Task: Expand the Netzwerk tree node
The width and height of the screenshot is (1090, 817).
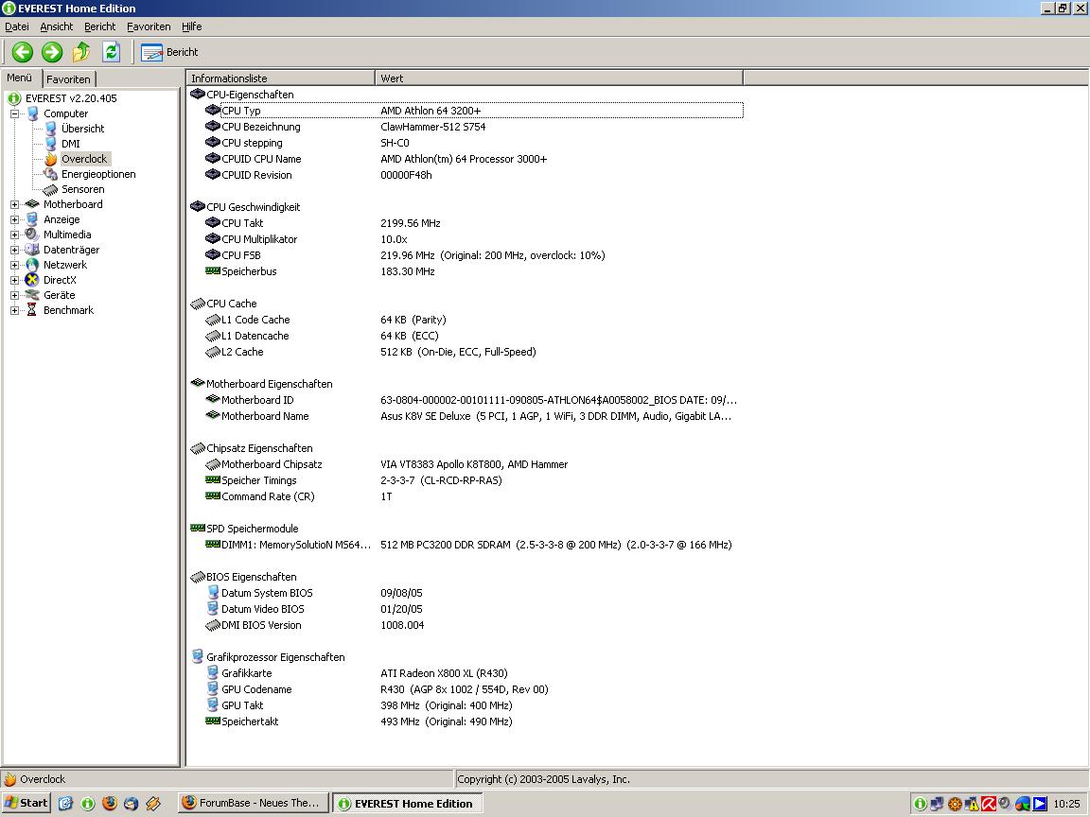Action: (14, 265)
